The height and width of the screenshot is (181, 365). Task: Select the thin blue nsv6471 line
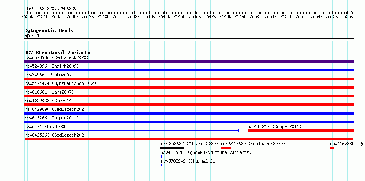point(132,131)
